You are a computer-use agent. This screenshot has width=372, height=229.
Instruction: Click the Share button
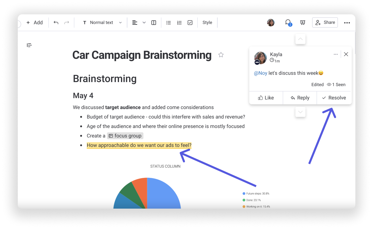tap(325, 22)
